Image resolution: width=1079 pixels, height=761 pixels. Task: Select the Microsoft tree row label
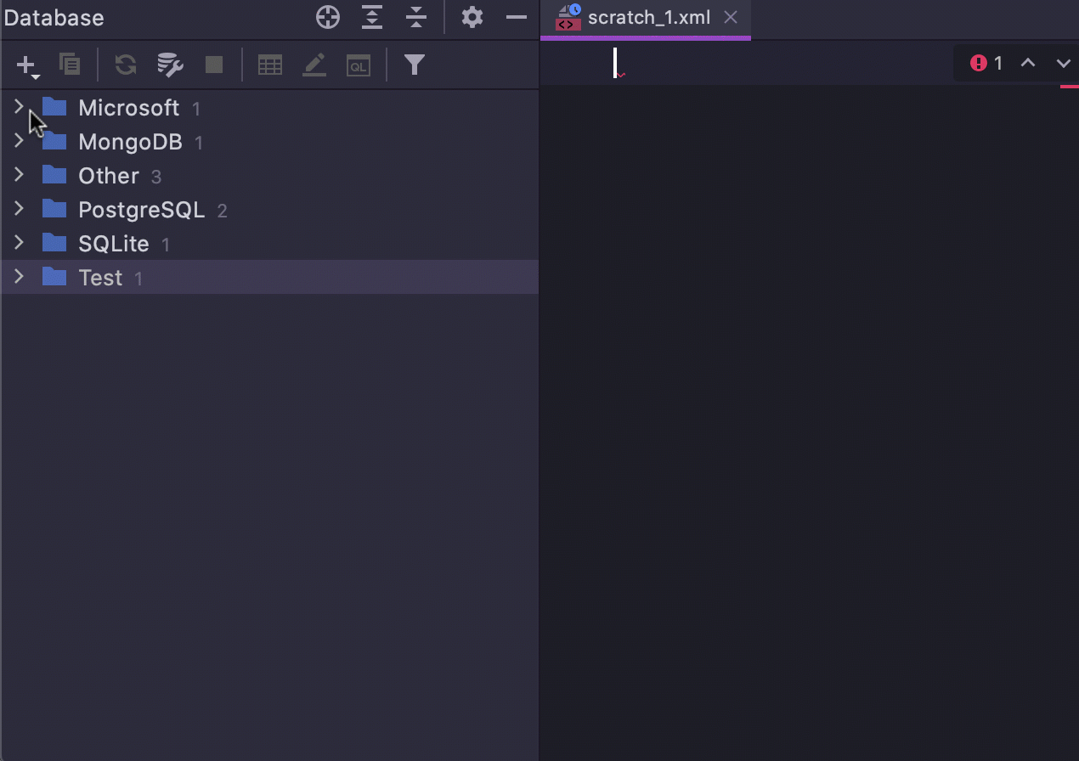tap(129, 108)
